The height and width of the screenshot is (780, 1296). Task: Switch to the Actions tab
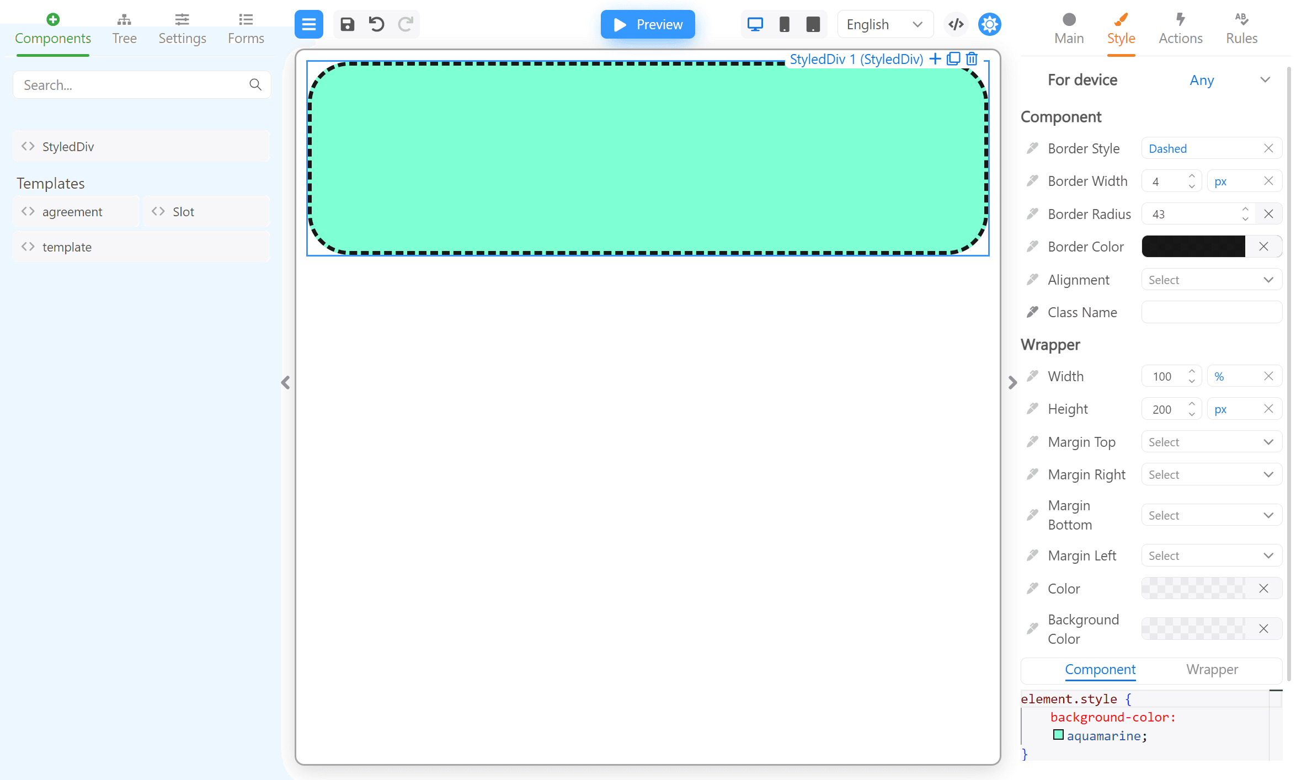click(1181, 28)
